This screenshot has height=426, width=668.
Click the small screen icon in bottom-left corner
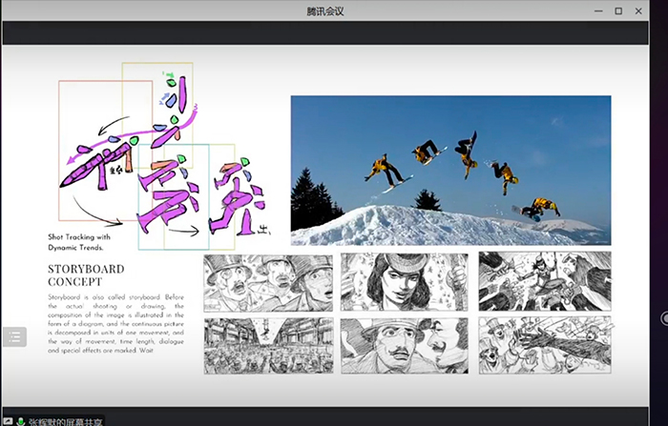click(7, 420)
